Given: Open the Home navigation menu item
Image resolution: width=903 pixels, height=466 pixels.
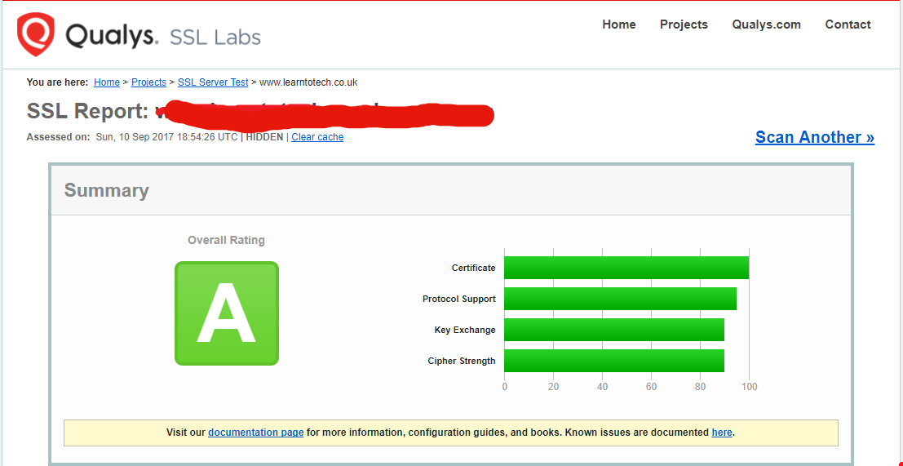Looking at the screenshot, I should point(619,24).
